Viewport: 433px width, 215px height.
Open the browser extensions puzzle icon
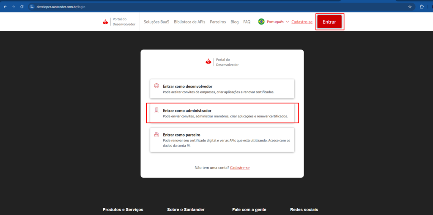coord(422,7)
